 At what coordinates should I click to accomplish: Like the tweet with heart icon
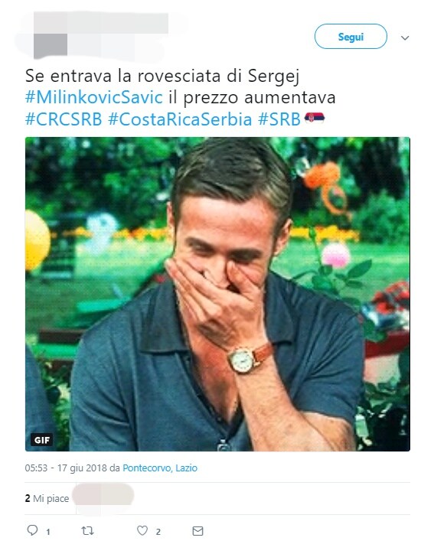point(142,531)
